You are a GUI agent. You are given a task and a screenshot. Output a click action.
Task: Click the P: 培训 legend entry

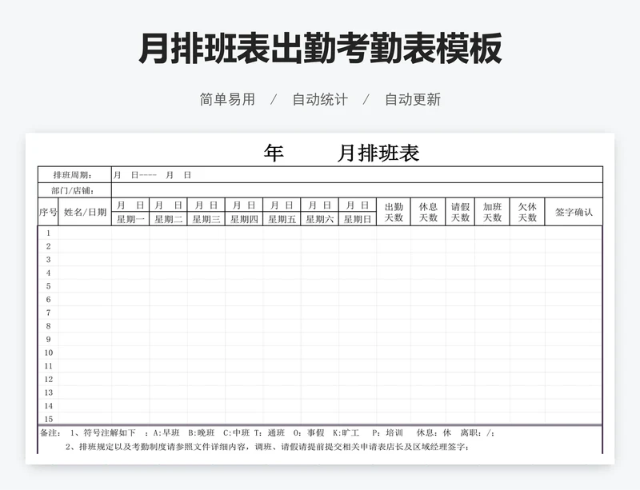387,433
